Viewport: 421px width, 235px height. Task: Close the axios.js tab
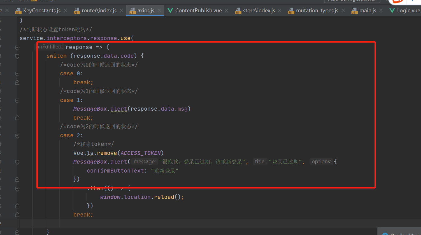(159, 11)
